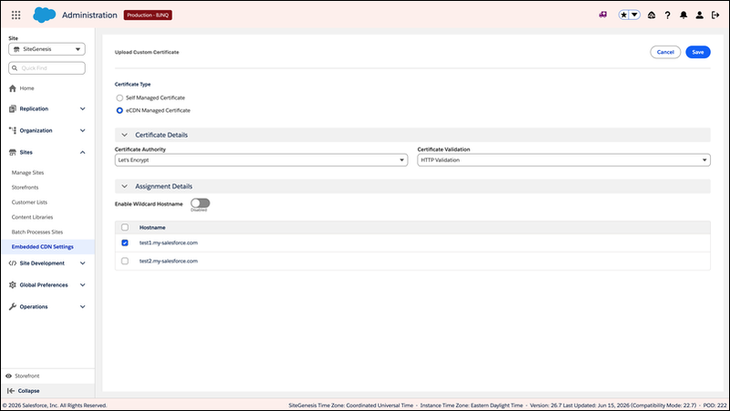Open Customer Lists

(29, 202)
